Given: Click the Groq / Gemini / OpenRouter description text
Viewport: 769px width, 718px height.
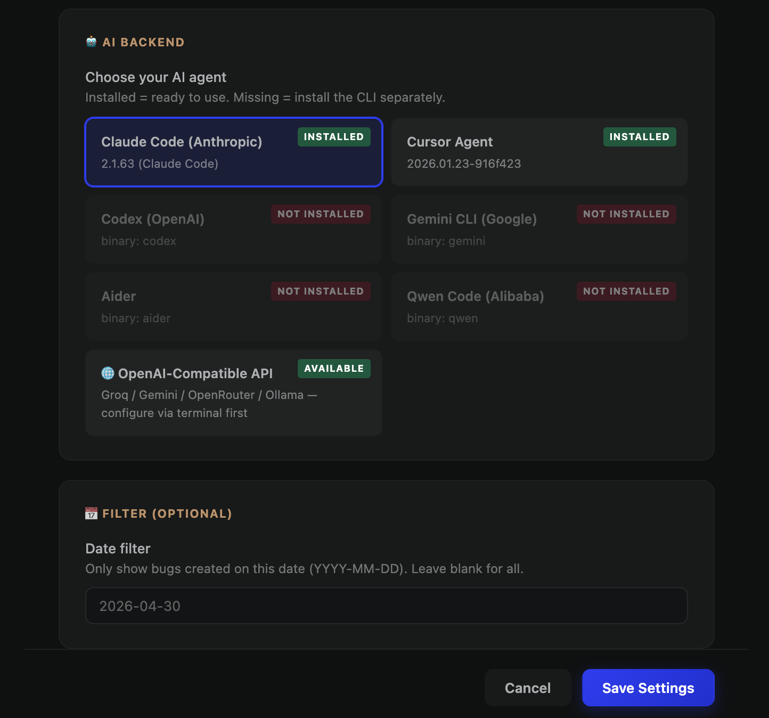Looking at the screenshot, I should [x=209, y=404].
